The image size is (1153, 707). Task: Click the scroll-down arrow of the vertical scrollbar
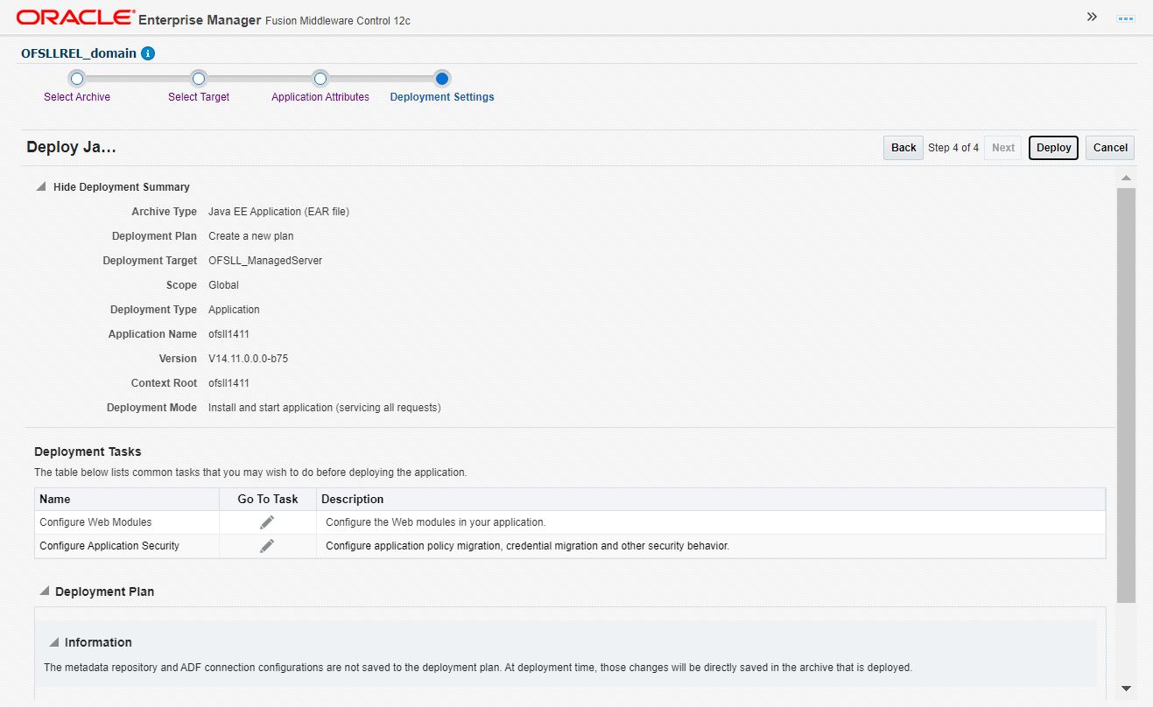pos(1126,689)
